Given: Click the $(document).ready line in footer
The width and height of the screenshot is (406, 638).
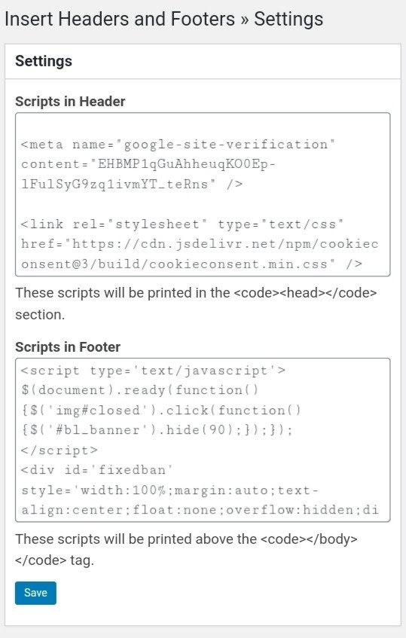Looking at the screenshot, I should pos(140,390).
